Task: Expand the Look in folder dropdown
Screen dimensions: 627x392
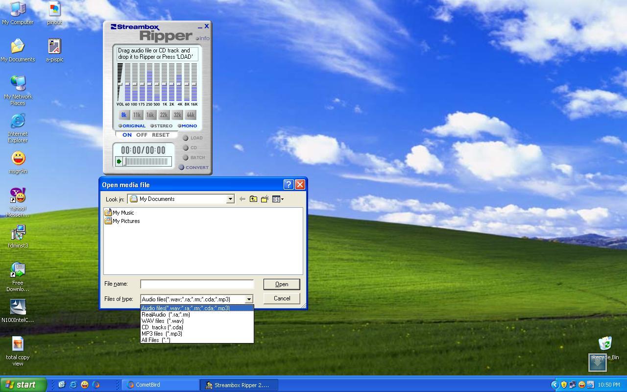Action: [x=230, y=199]
